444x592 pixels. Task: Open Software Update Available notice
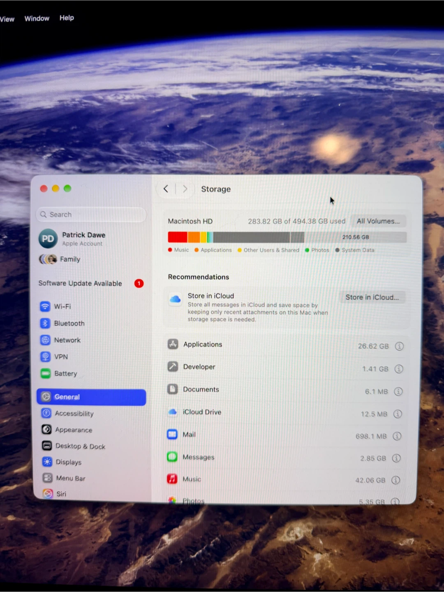pyautogui.click(x=80, y=283)
